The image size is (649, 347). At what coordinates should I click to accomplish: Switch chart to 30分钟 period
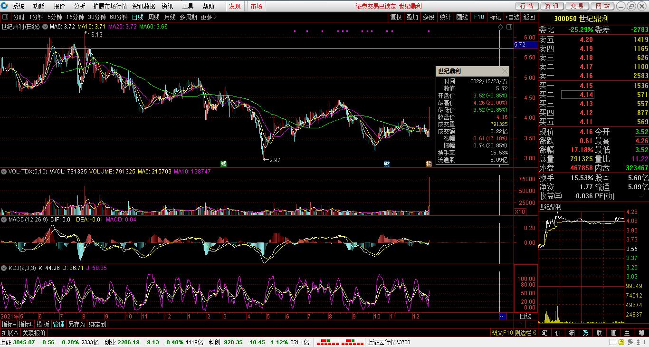[x=97, y=17]
